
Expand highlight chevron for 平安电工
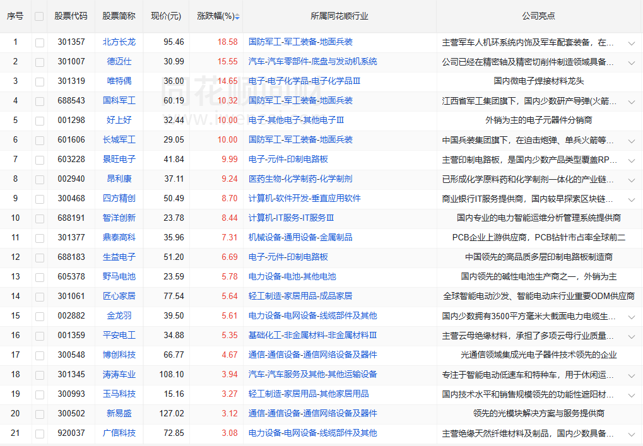(x=632, y=336)
